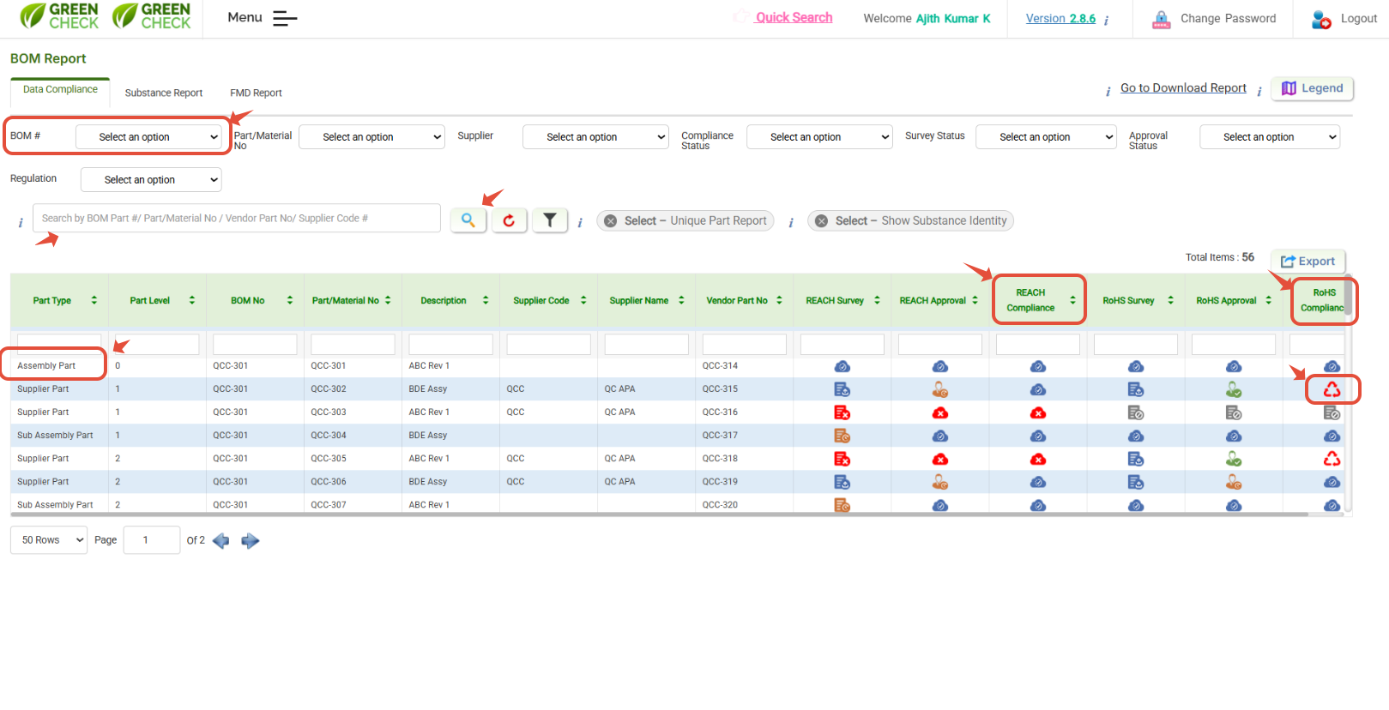Open the hamburger Menu icon
Image resolution: width=1389 pixels, height=710 pixels.
(285, 18)
